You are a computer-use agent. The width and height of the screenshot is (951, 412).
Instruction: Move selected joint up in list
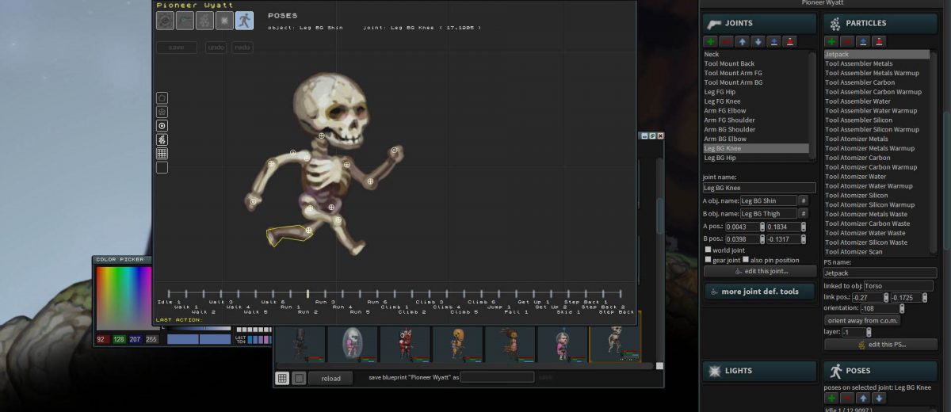point(742,41)
